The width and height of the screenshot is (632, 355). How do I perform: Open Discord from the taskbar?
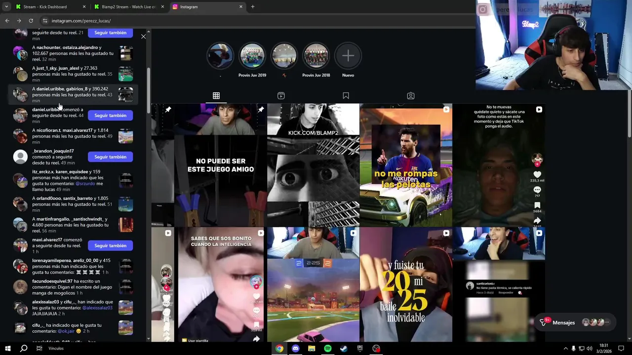295,349
